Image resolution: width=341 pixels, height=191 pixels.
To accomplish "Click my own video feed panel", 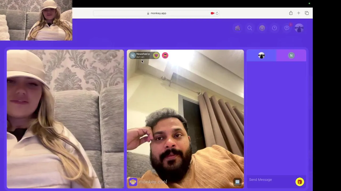I will [65, 119].
